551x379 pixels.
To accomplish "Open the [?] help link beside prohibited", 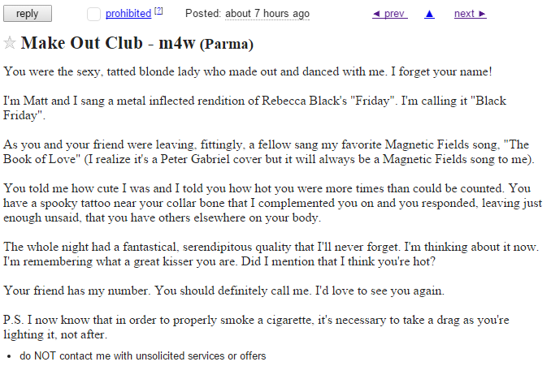I will pos(159,11).
